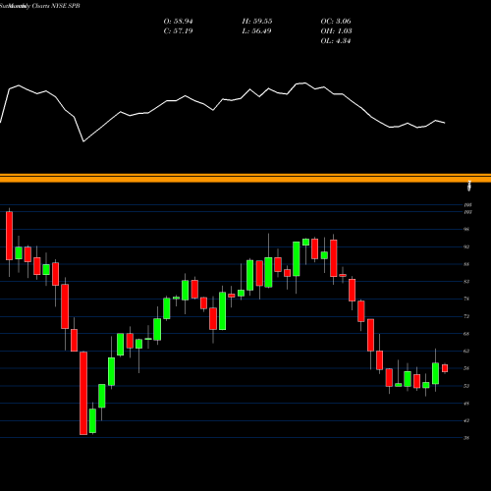
Task: Click the 53 price axis label
Action: [466, 386]
